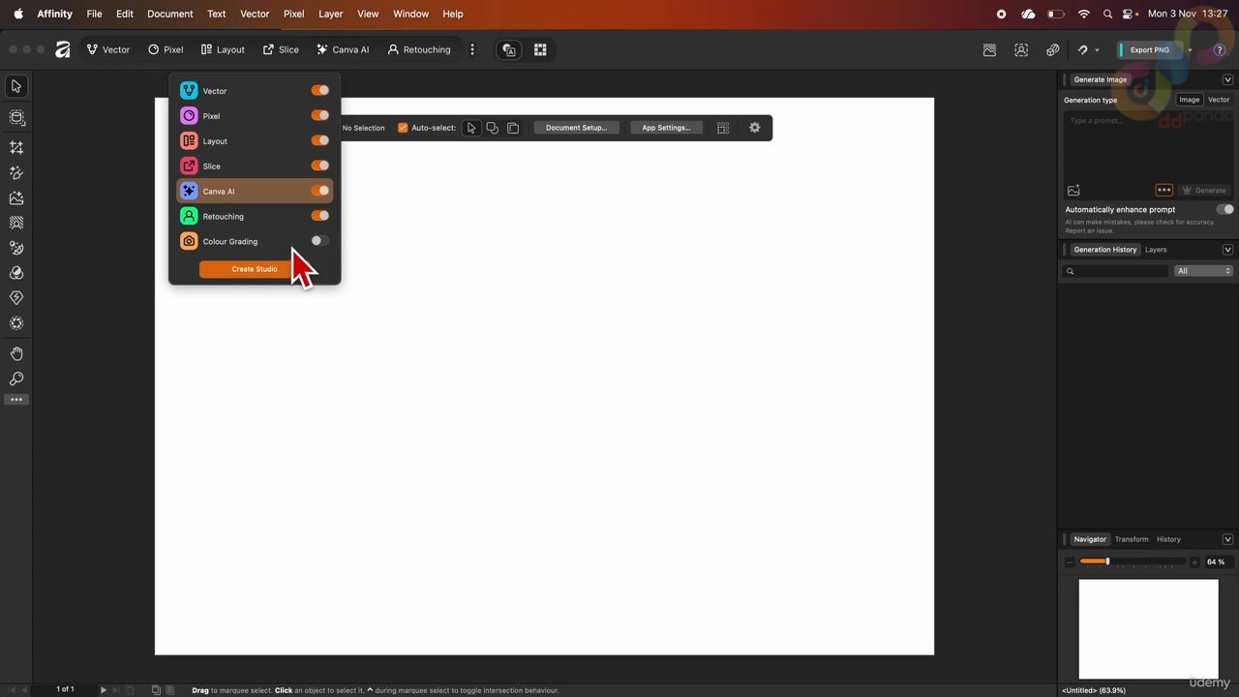Open the vertical three-dot studio menu

tap(472, 49)
